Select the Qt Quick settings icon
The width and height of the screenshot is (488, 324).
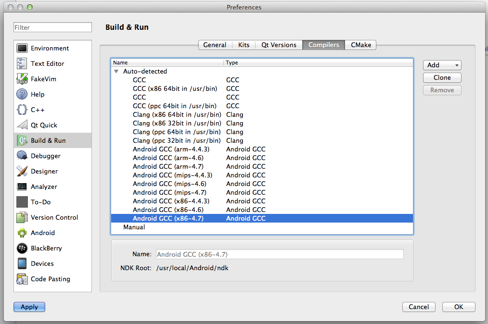[21, 125]
